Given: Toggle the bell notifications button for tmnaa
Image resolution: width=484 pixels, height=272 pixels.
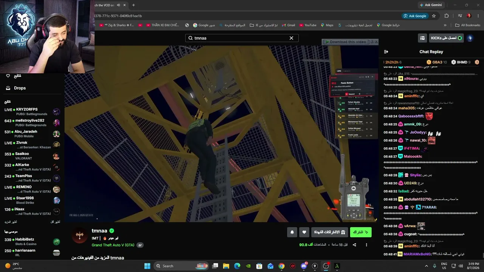Looking at the screenshot, I should (x=292, y=232).
